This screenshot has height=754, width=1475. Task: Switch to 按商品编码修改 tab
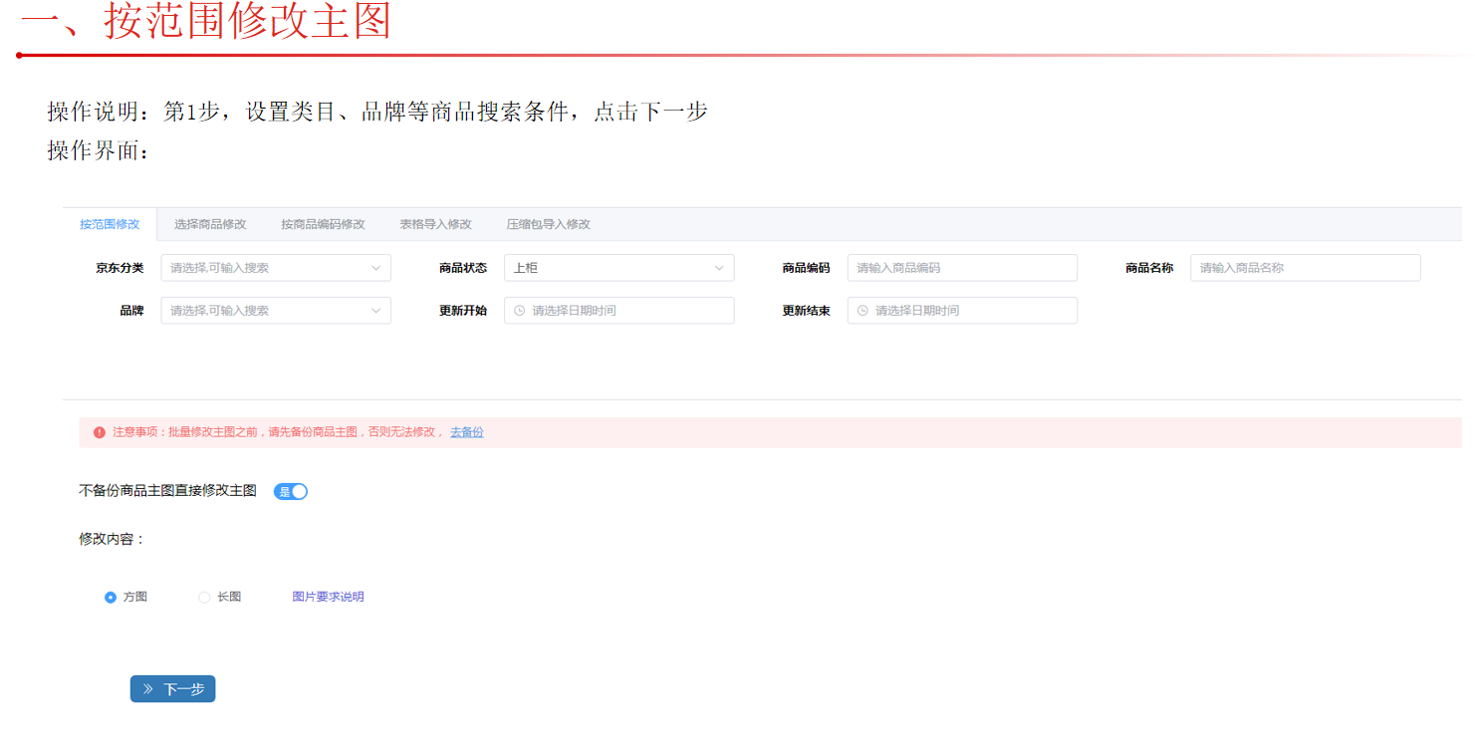point(323,224)
